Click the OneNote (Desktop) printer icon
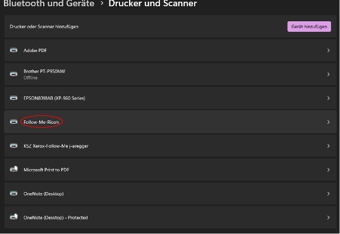Viewport: 340px width, 234px height. pyautogui.click(x=13, y=193)
